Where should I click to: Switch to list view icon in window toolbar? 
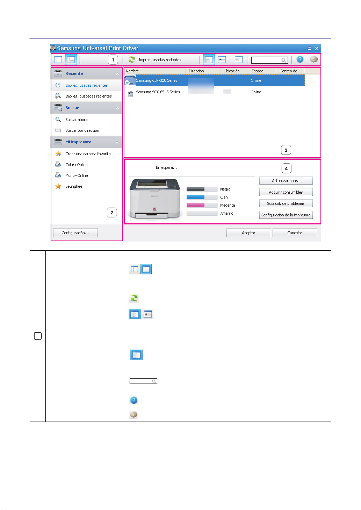click(x=209, y=60)
